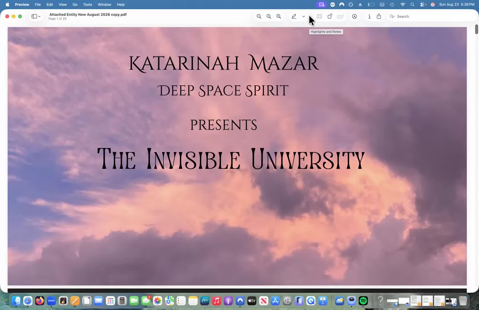
Task: Open the Tools menu
Action: 87,5
